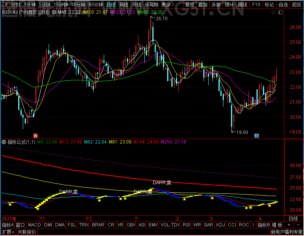The width and height of the screenshot is (304, 236).
Task: Toggle the 扩展 expansion panel
Action: pos(8,232)
